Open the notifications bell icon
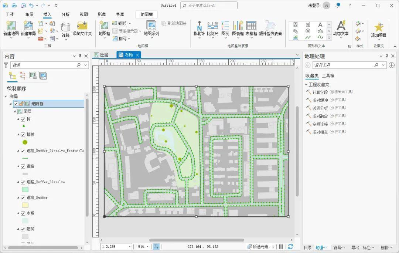 coord(337,5)
